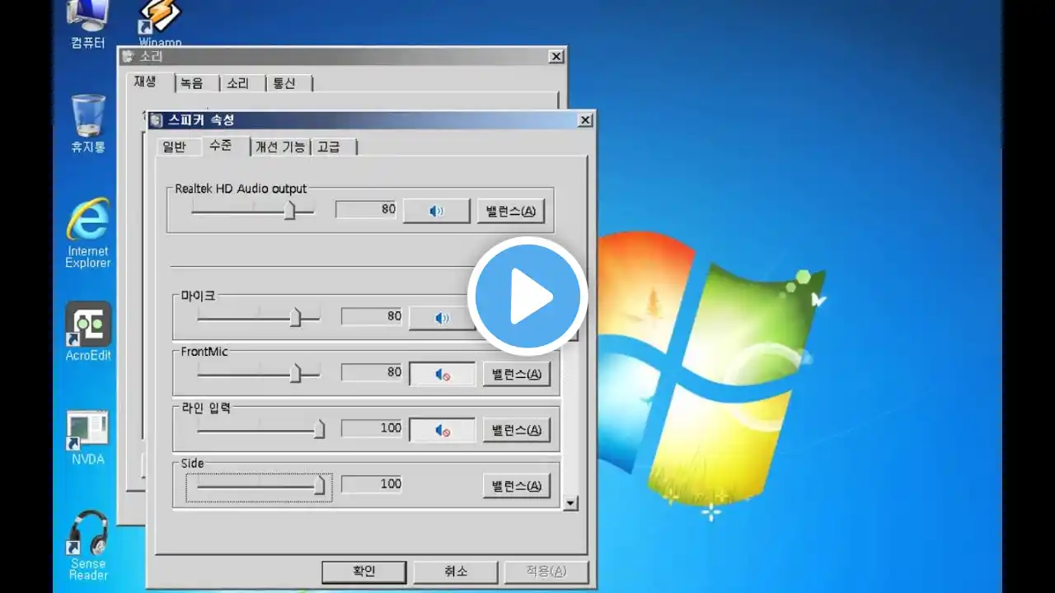Open the 컴퓨터 desktop icon
The width and height of the screenshot is (1055, 593).
(88, 25)
